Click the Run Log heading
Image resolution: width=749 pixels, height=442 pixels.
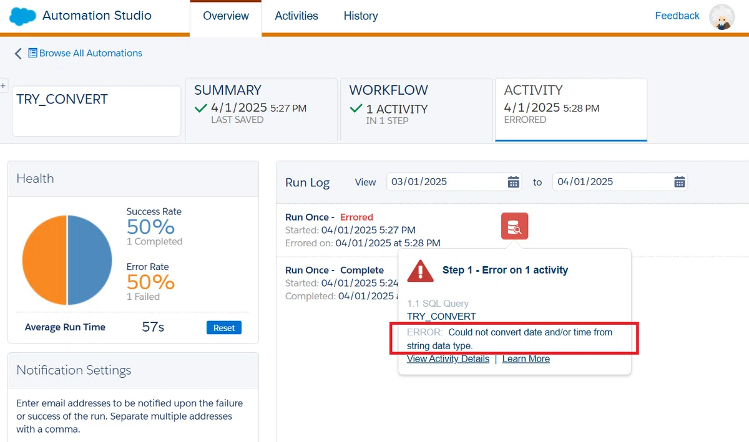click(x=307, y=183)
